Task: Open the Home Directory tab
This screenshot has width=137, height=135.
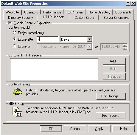Action: tap(99, 12)
